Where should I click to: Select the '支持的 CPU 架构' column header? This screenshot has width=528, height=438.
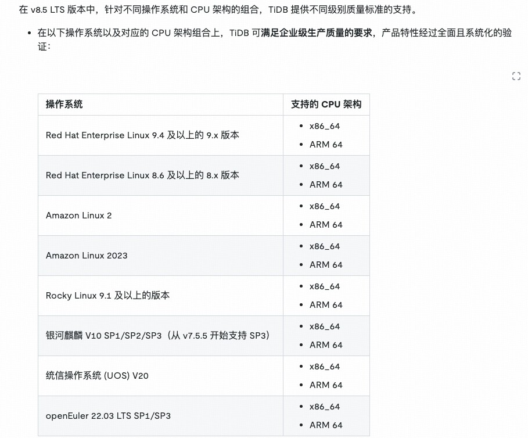point(326,105)
